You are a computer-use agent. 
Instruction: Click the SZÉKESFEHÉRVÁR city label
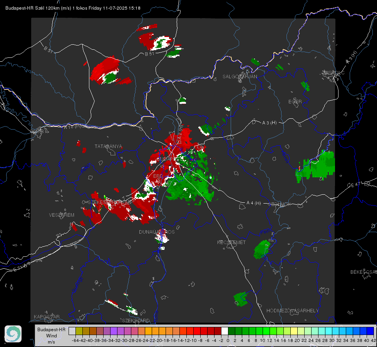(x=110, y=202)
